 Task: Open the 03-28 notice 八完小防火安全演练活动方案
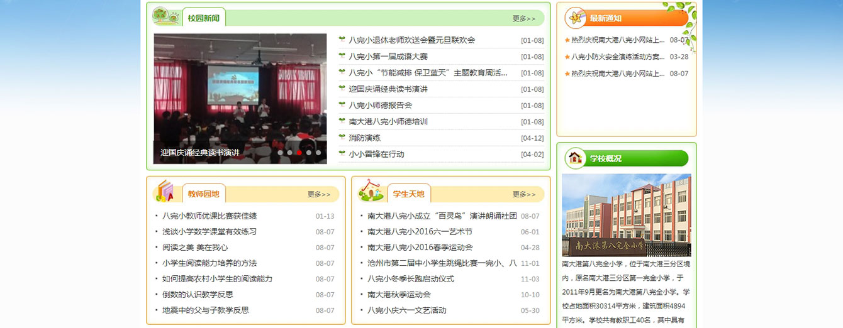tap(618, 57)
